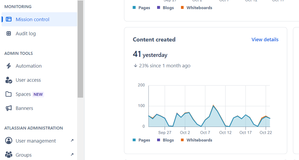Click View details on Content created
The height and width of the screenshot is (160, 299).
coord(265,39)
